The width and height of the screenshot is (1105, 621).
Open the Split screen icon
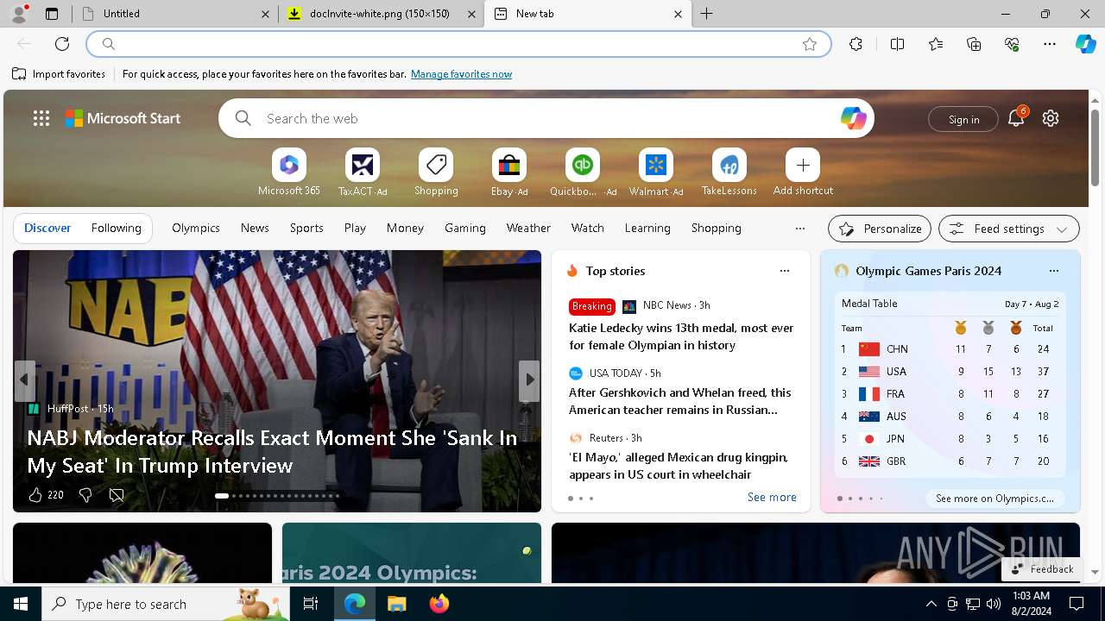pos(897,44)
